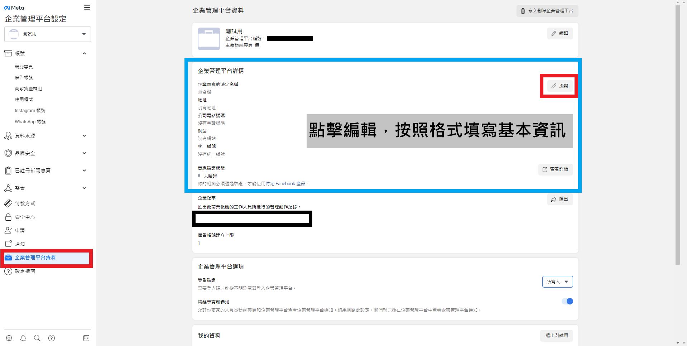Click the 測試用 briefcase thumbnail
Image resolution: width=687 pixels, height=346 pixels.
pyautogui.click(x=209, y=39)
